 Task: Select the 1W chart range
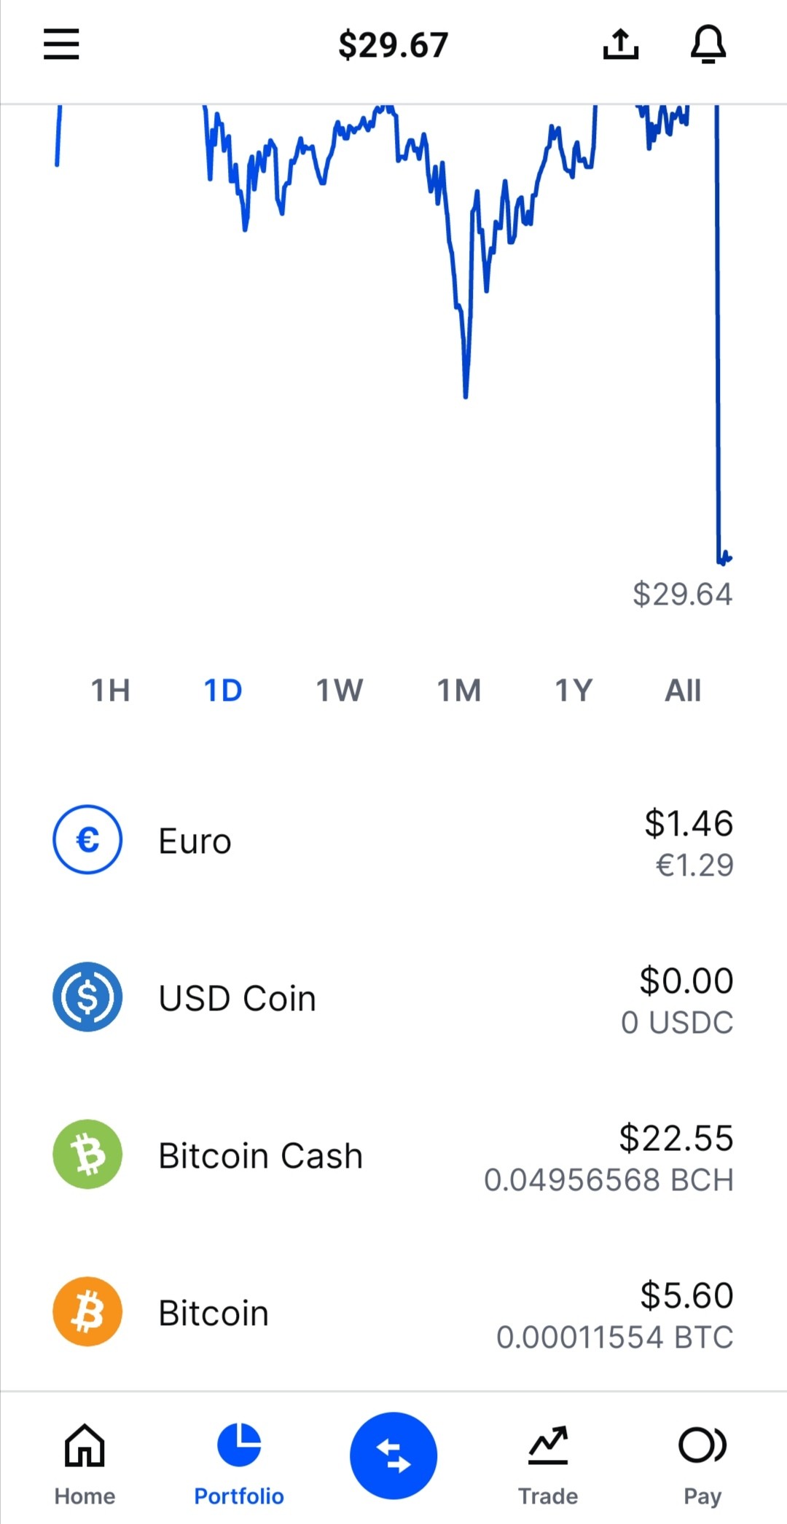click(x=339, y=690)
